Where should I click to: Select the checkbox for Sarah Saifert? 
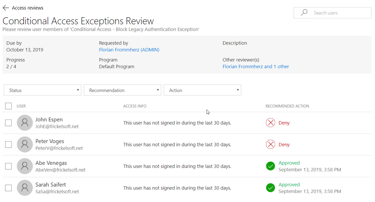pyautogui.click(x=9, y=188)
